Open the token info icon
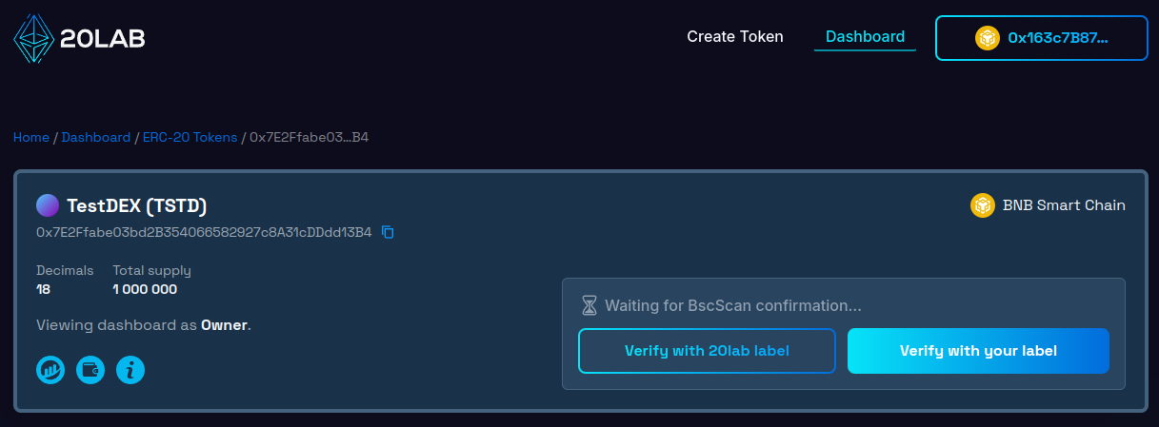This screenshot has height=427, width=1159. 130,370
